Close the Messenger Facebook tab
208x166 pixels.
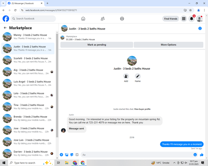pyautogui.click(x=42, y=3)
